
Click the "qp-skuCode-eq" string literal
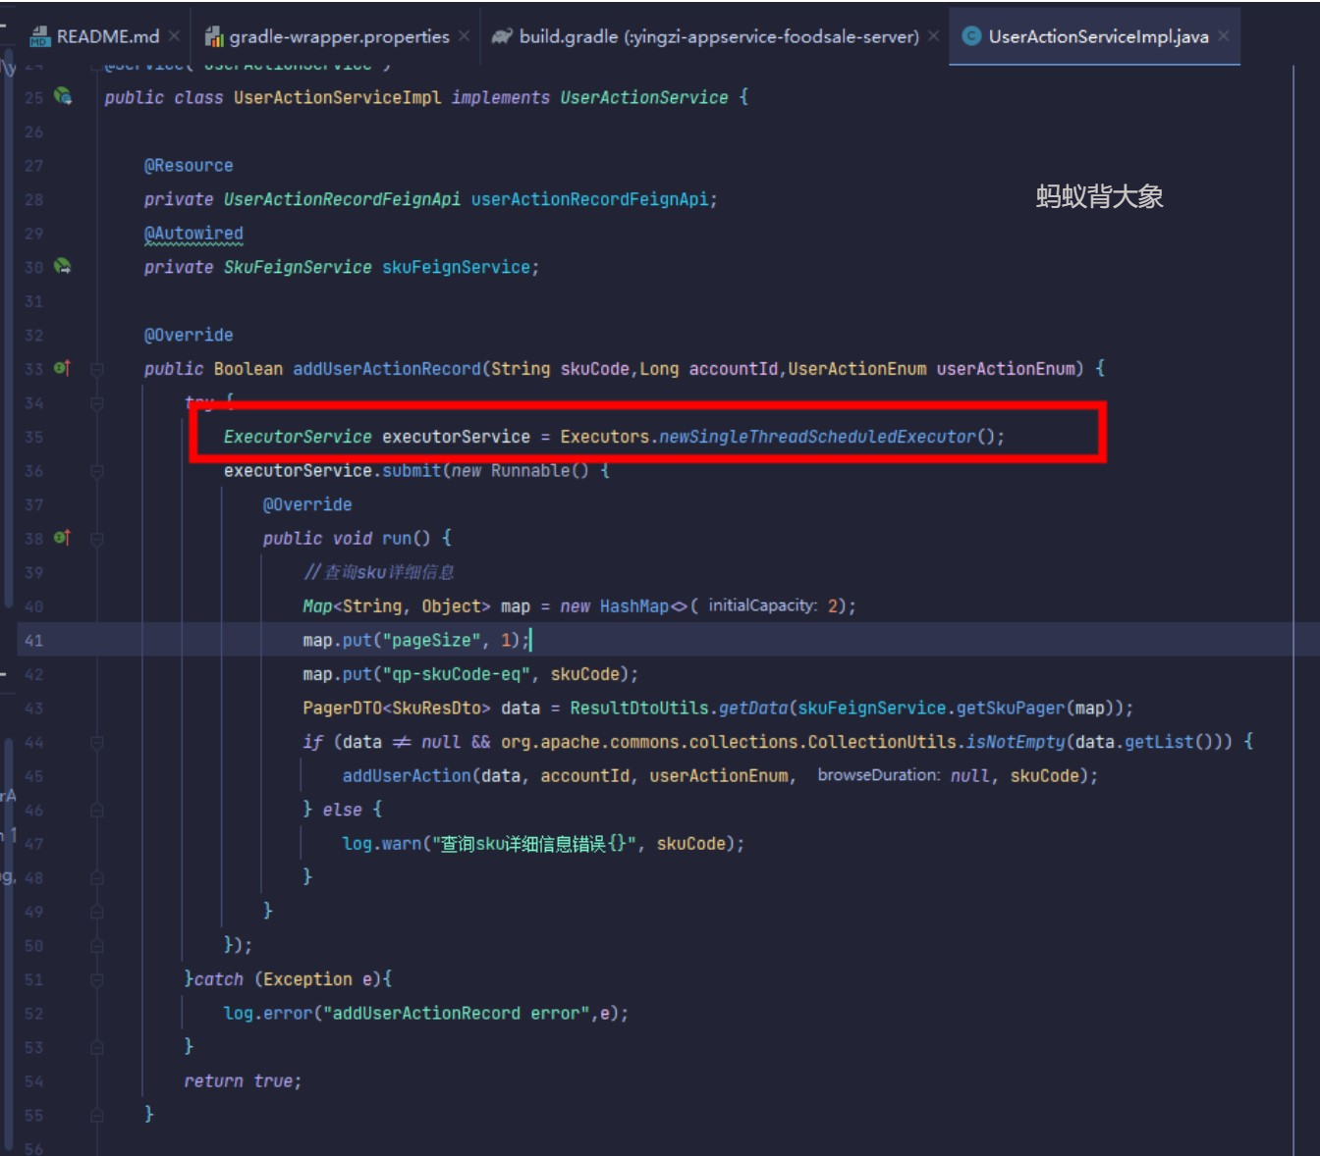pyautogui.click(x=456, y=674)
